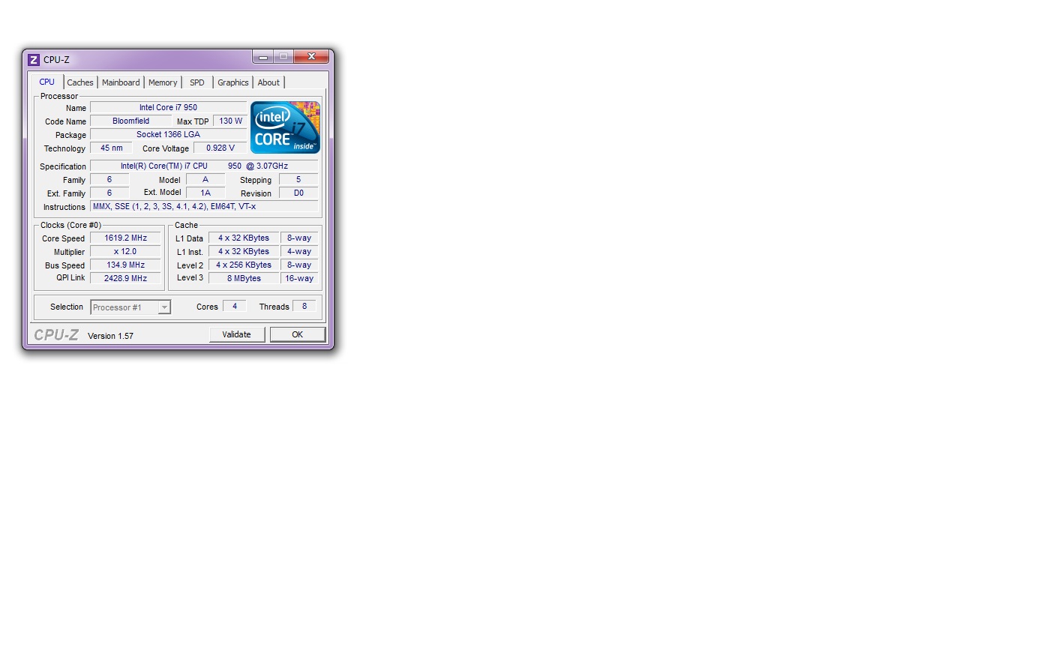Image resolution: width=1044 pixels, height=659 pixels.
Task: Click the CPU-Z logo at bottom left
Action: (x=56, y=335)
